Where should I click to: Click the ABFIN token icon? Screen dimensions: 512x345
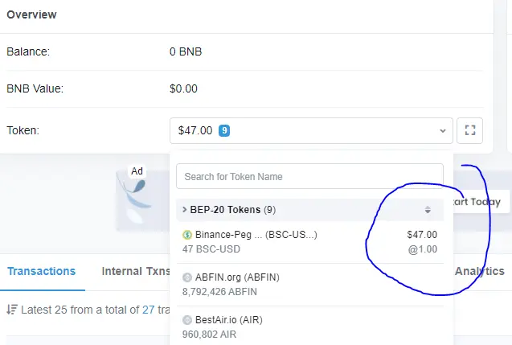click(187, 277)
